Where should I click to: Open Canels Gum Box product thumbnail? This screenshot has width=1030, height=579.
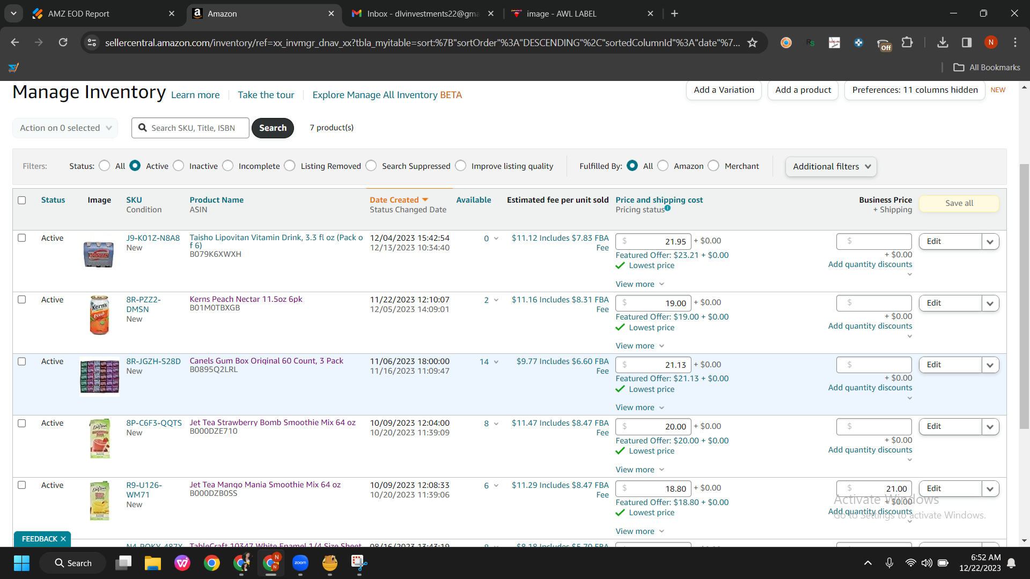[99, 376]
